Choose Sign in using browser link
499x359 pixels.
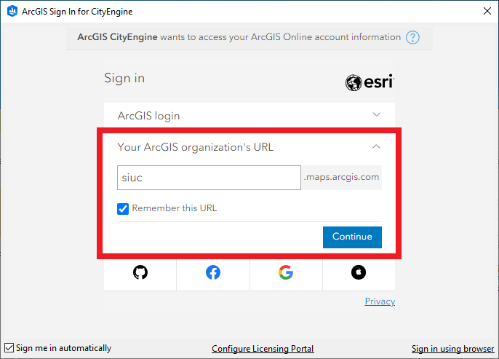click(452, 349)
